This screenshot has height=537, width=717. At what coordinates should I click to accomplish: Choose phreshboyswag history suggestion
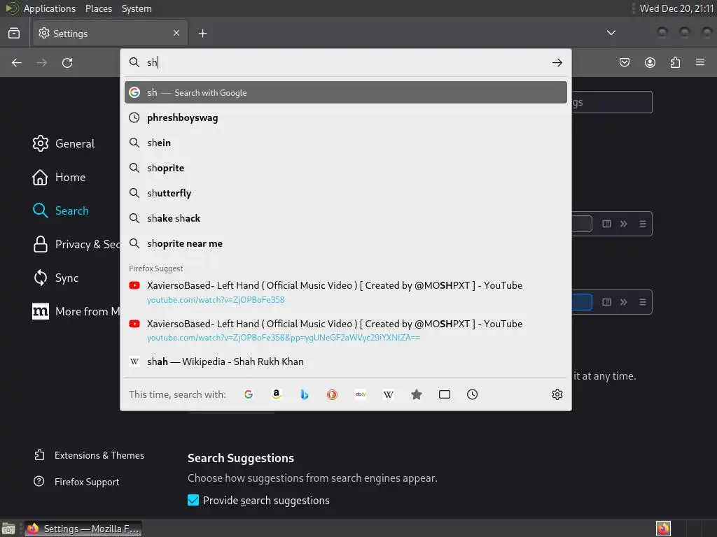click(x=346, y=117)
